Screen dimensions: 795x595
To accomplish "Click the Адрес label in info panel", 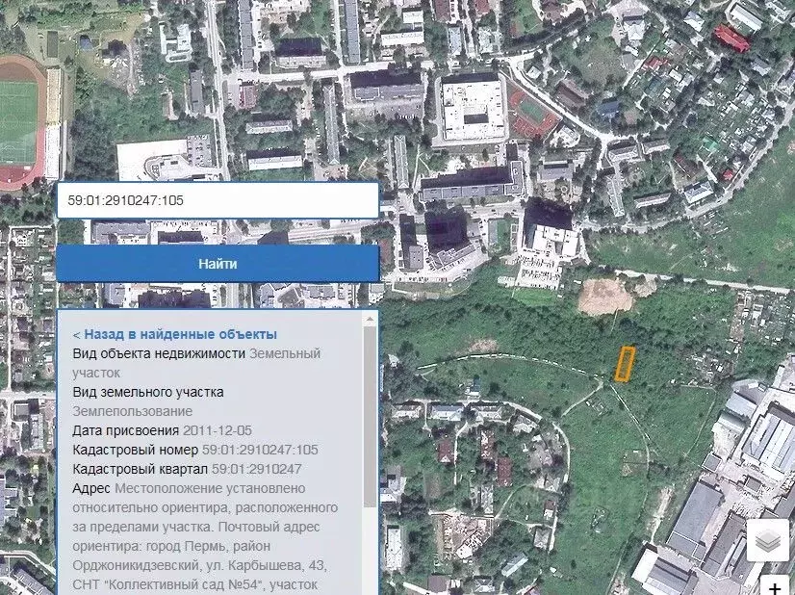I will tap(91, 488).
